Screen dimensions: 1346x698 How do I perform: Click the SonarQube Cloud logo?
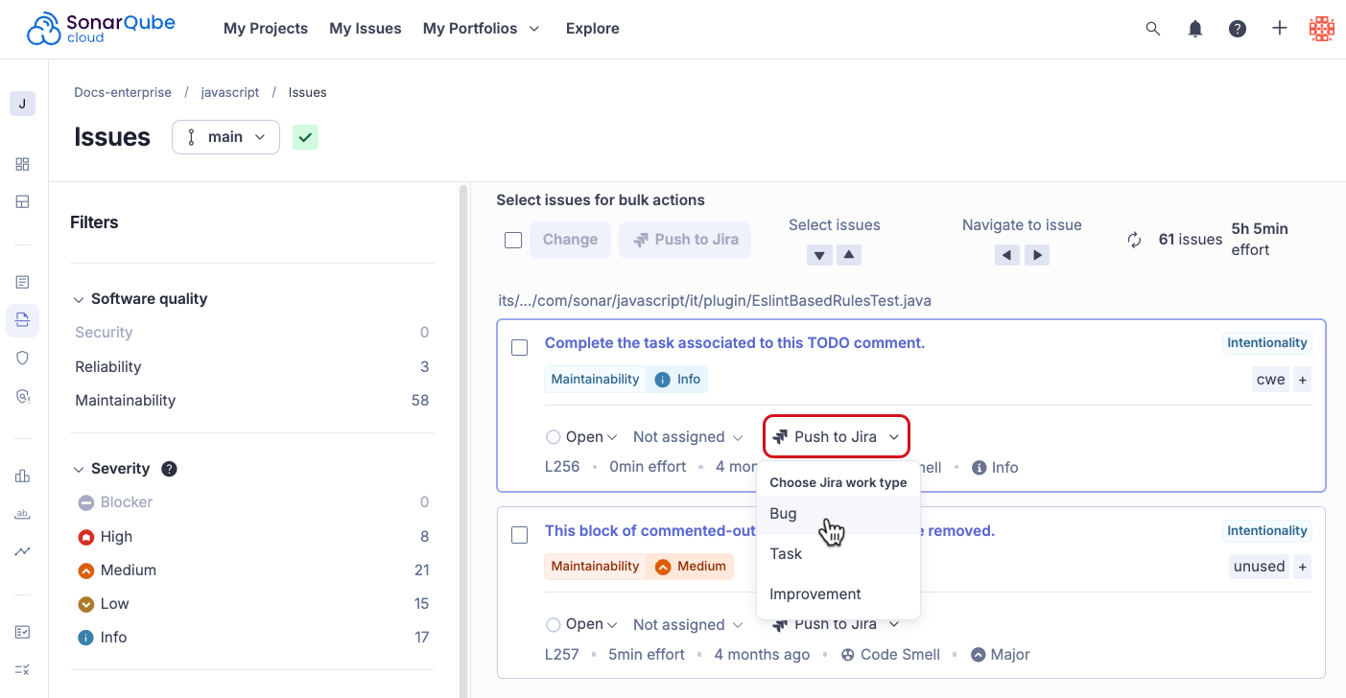coord(100,28)
